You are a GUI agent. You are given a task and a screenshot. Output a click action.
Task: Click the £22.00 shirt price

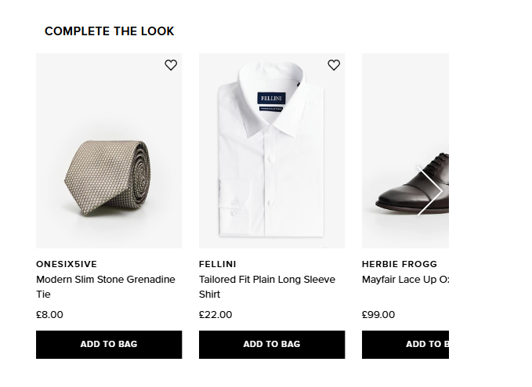tap(215, 315)
